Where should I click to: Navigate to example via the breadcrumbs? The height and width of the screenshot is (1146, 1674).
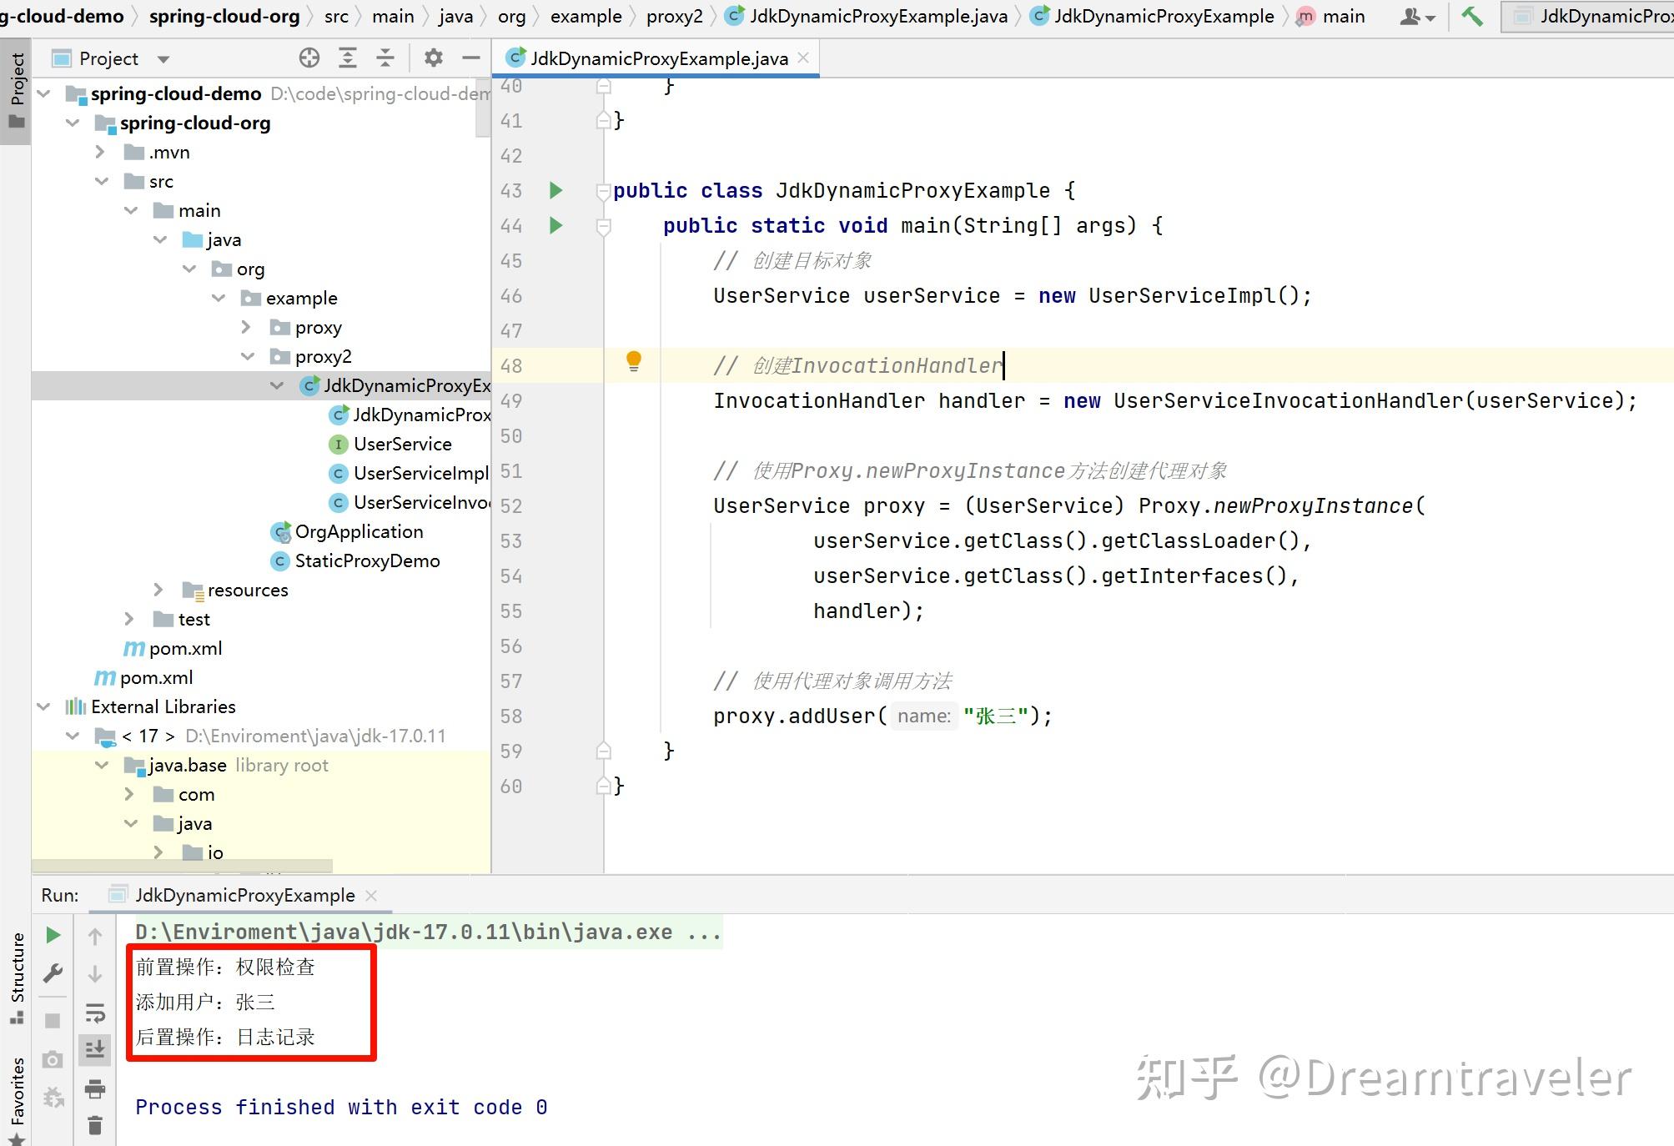[586, 16]
